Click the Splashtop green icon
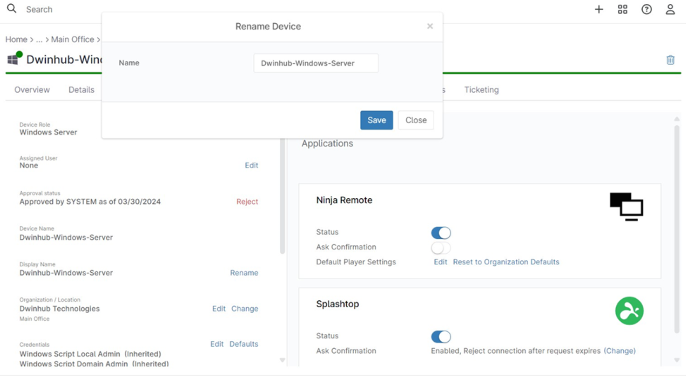The height and width of the screenshot is (376, 688). pos(629,310)
